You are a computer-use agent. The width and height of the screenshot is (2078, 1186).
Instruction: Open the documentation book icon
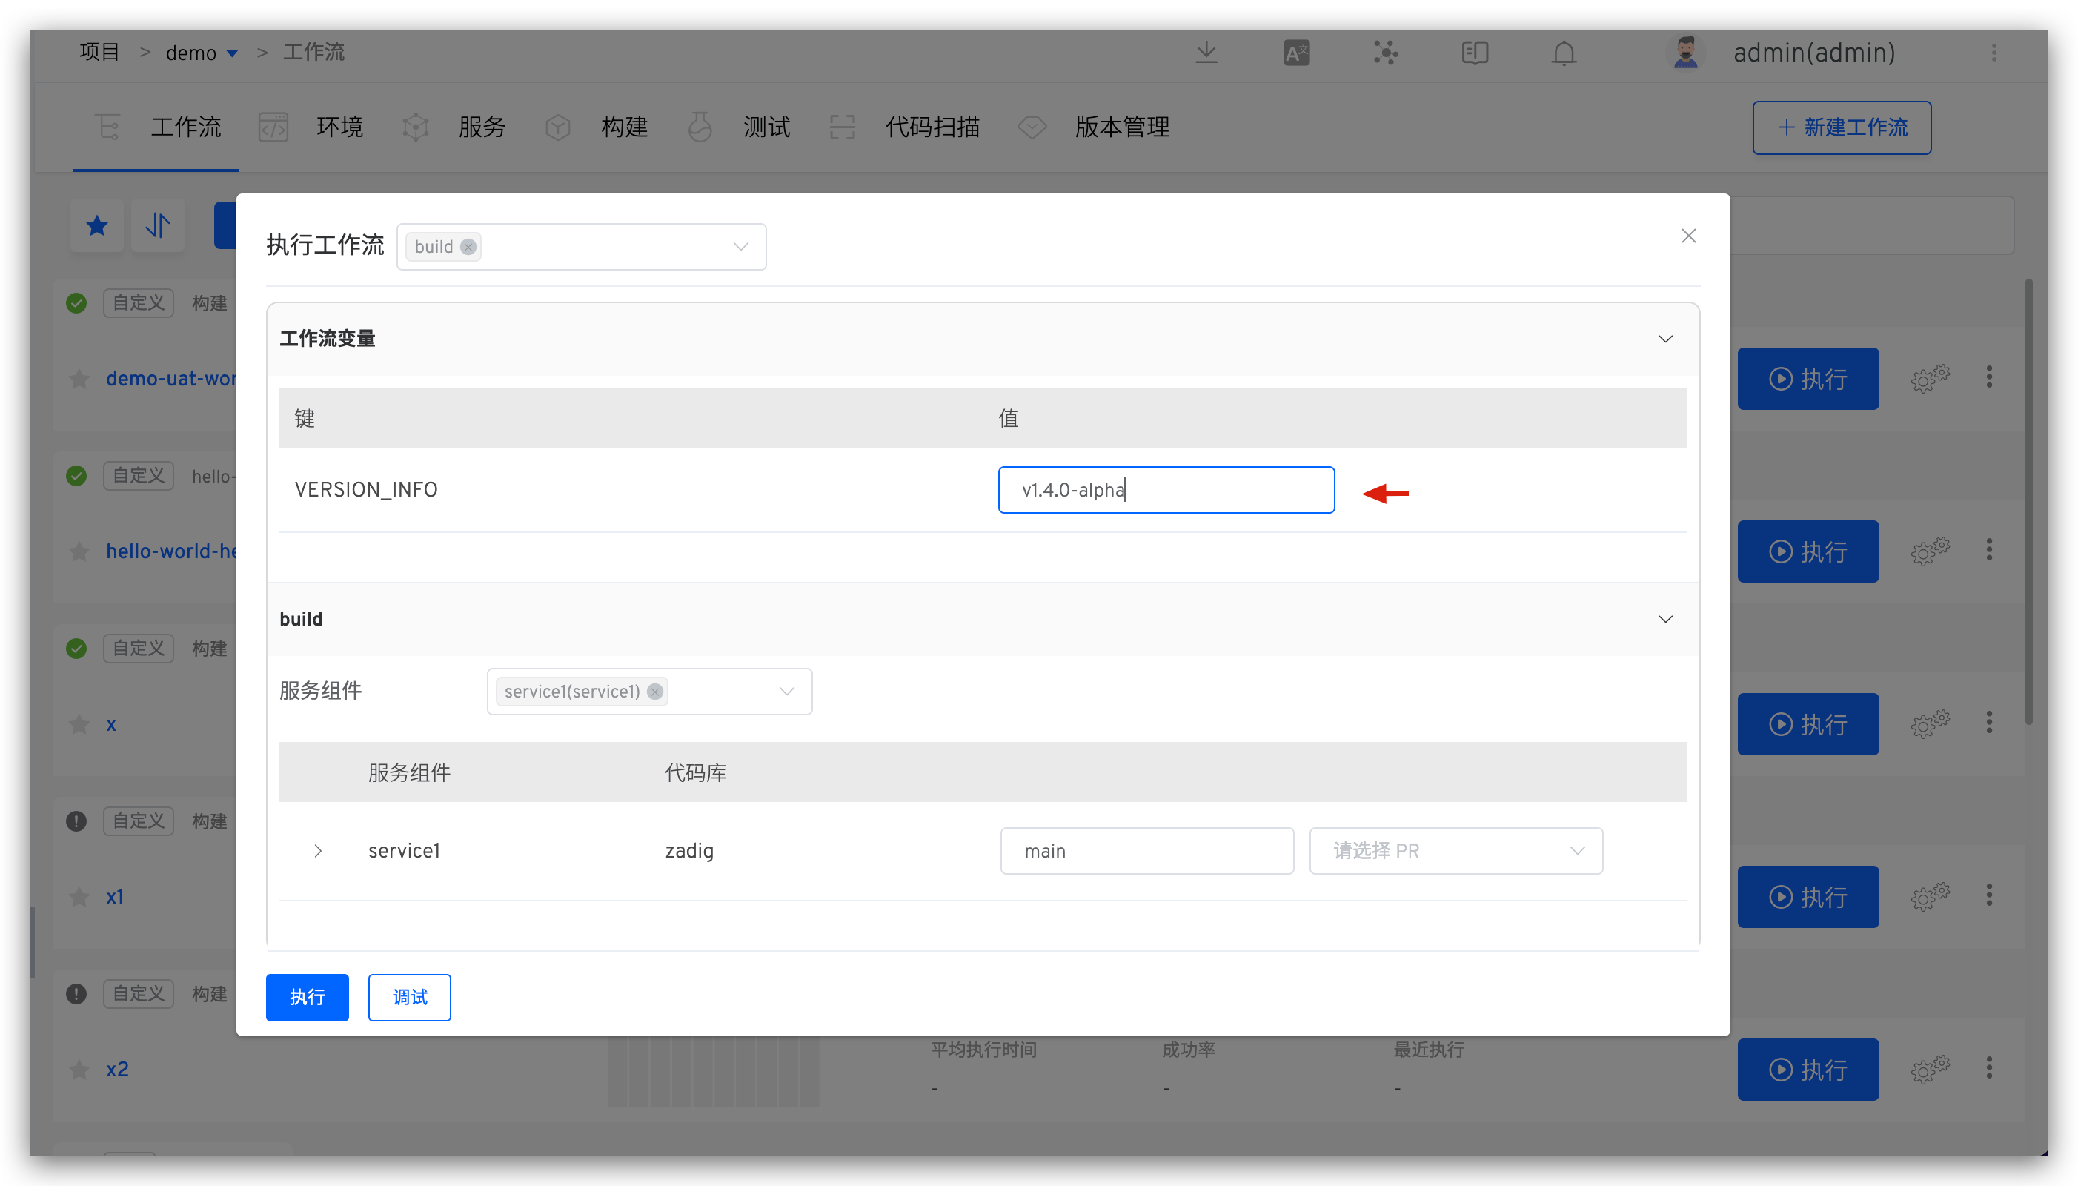click(x=1475, y=53)
